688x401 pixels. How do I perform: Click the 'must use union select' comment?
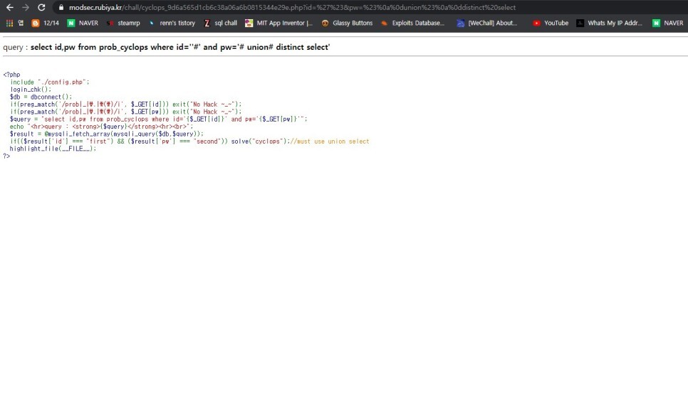pos(330,141)
